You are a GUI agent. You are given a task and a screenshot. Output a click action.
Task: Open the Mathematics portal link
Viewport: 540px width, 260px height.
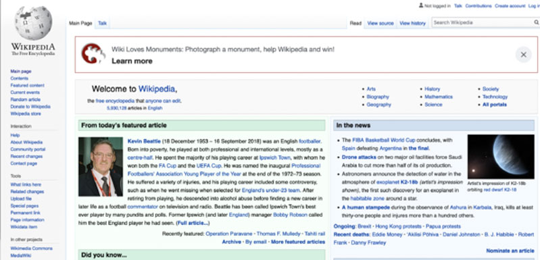[x=439, y=97]
